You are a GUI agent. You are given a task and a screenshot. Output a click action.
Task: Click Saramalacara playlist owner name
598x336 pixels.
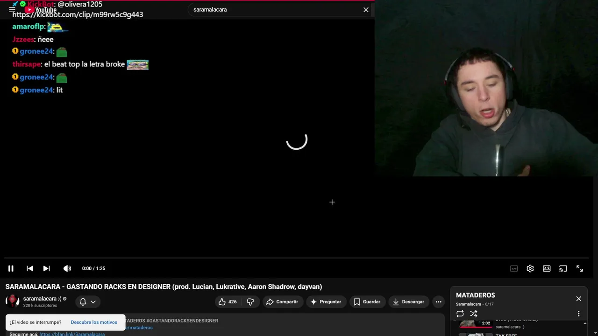click(x=469, y=304)
